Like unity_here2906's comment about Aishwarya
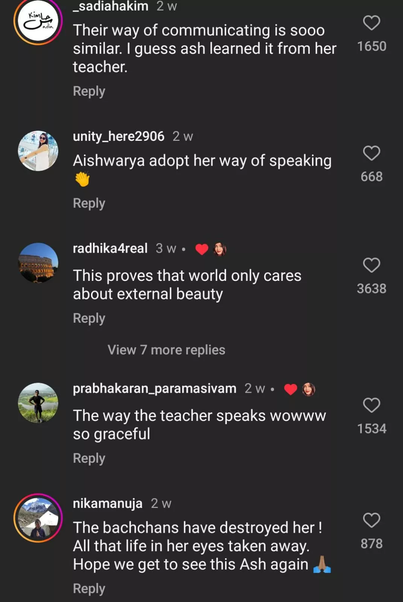This screenshot has width=403, height=602. coord(371,153)
